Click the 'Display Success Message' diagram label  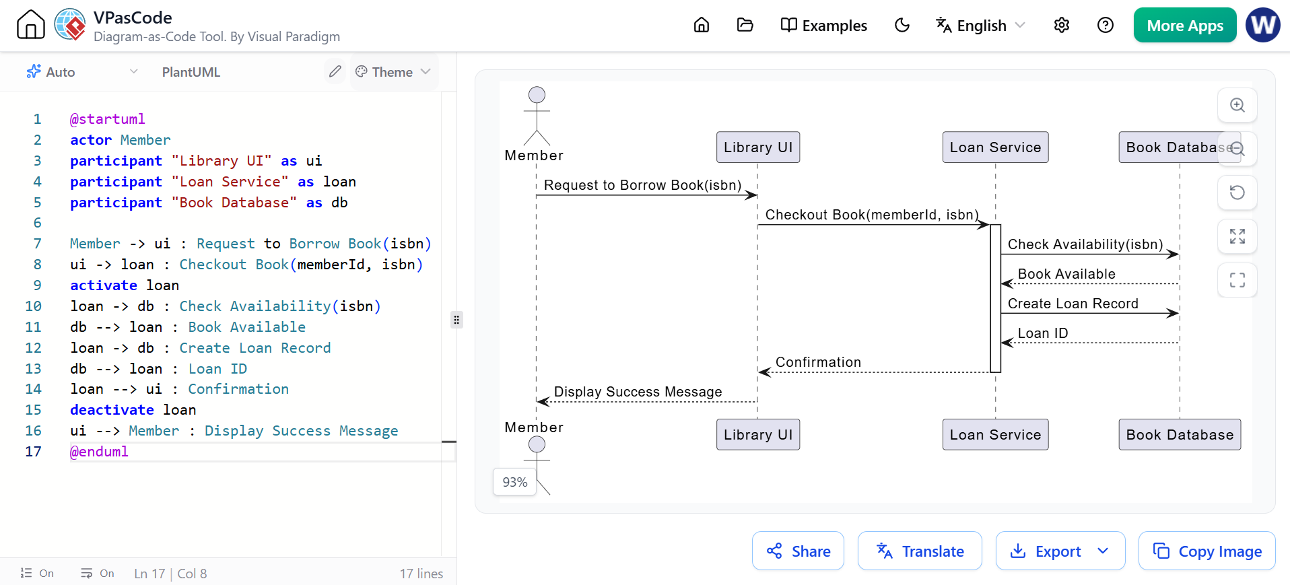point(638,392)
